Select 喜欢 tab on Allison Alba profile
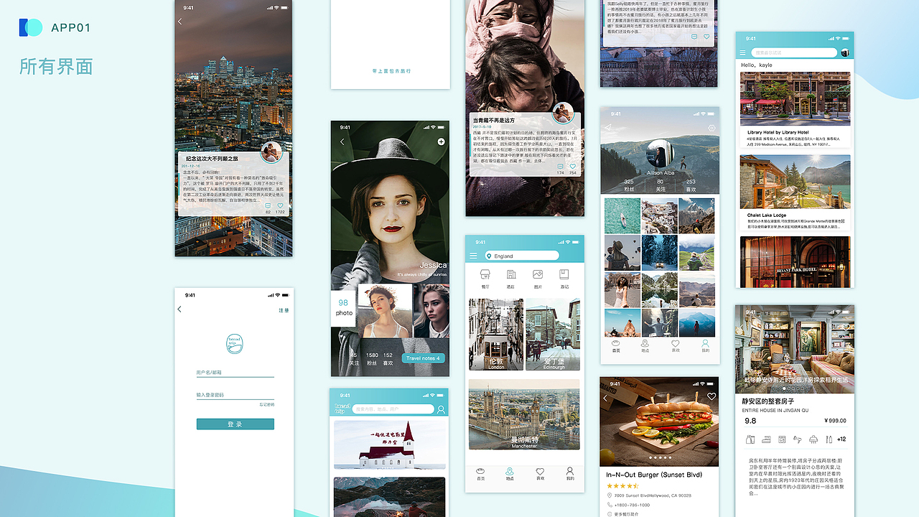Viewport: 919px width, 517px height. pos(676,346)
